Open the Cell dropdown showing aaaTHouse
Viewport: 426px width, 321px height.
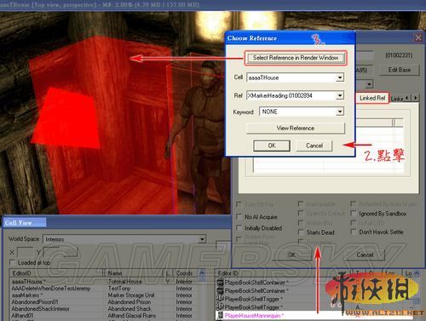[340, 77]
